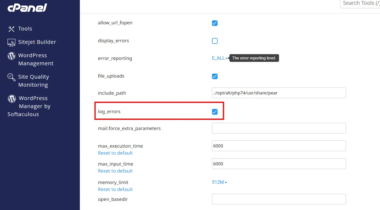Enable the display_errors checkbox

(x=215, y=41)
